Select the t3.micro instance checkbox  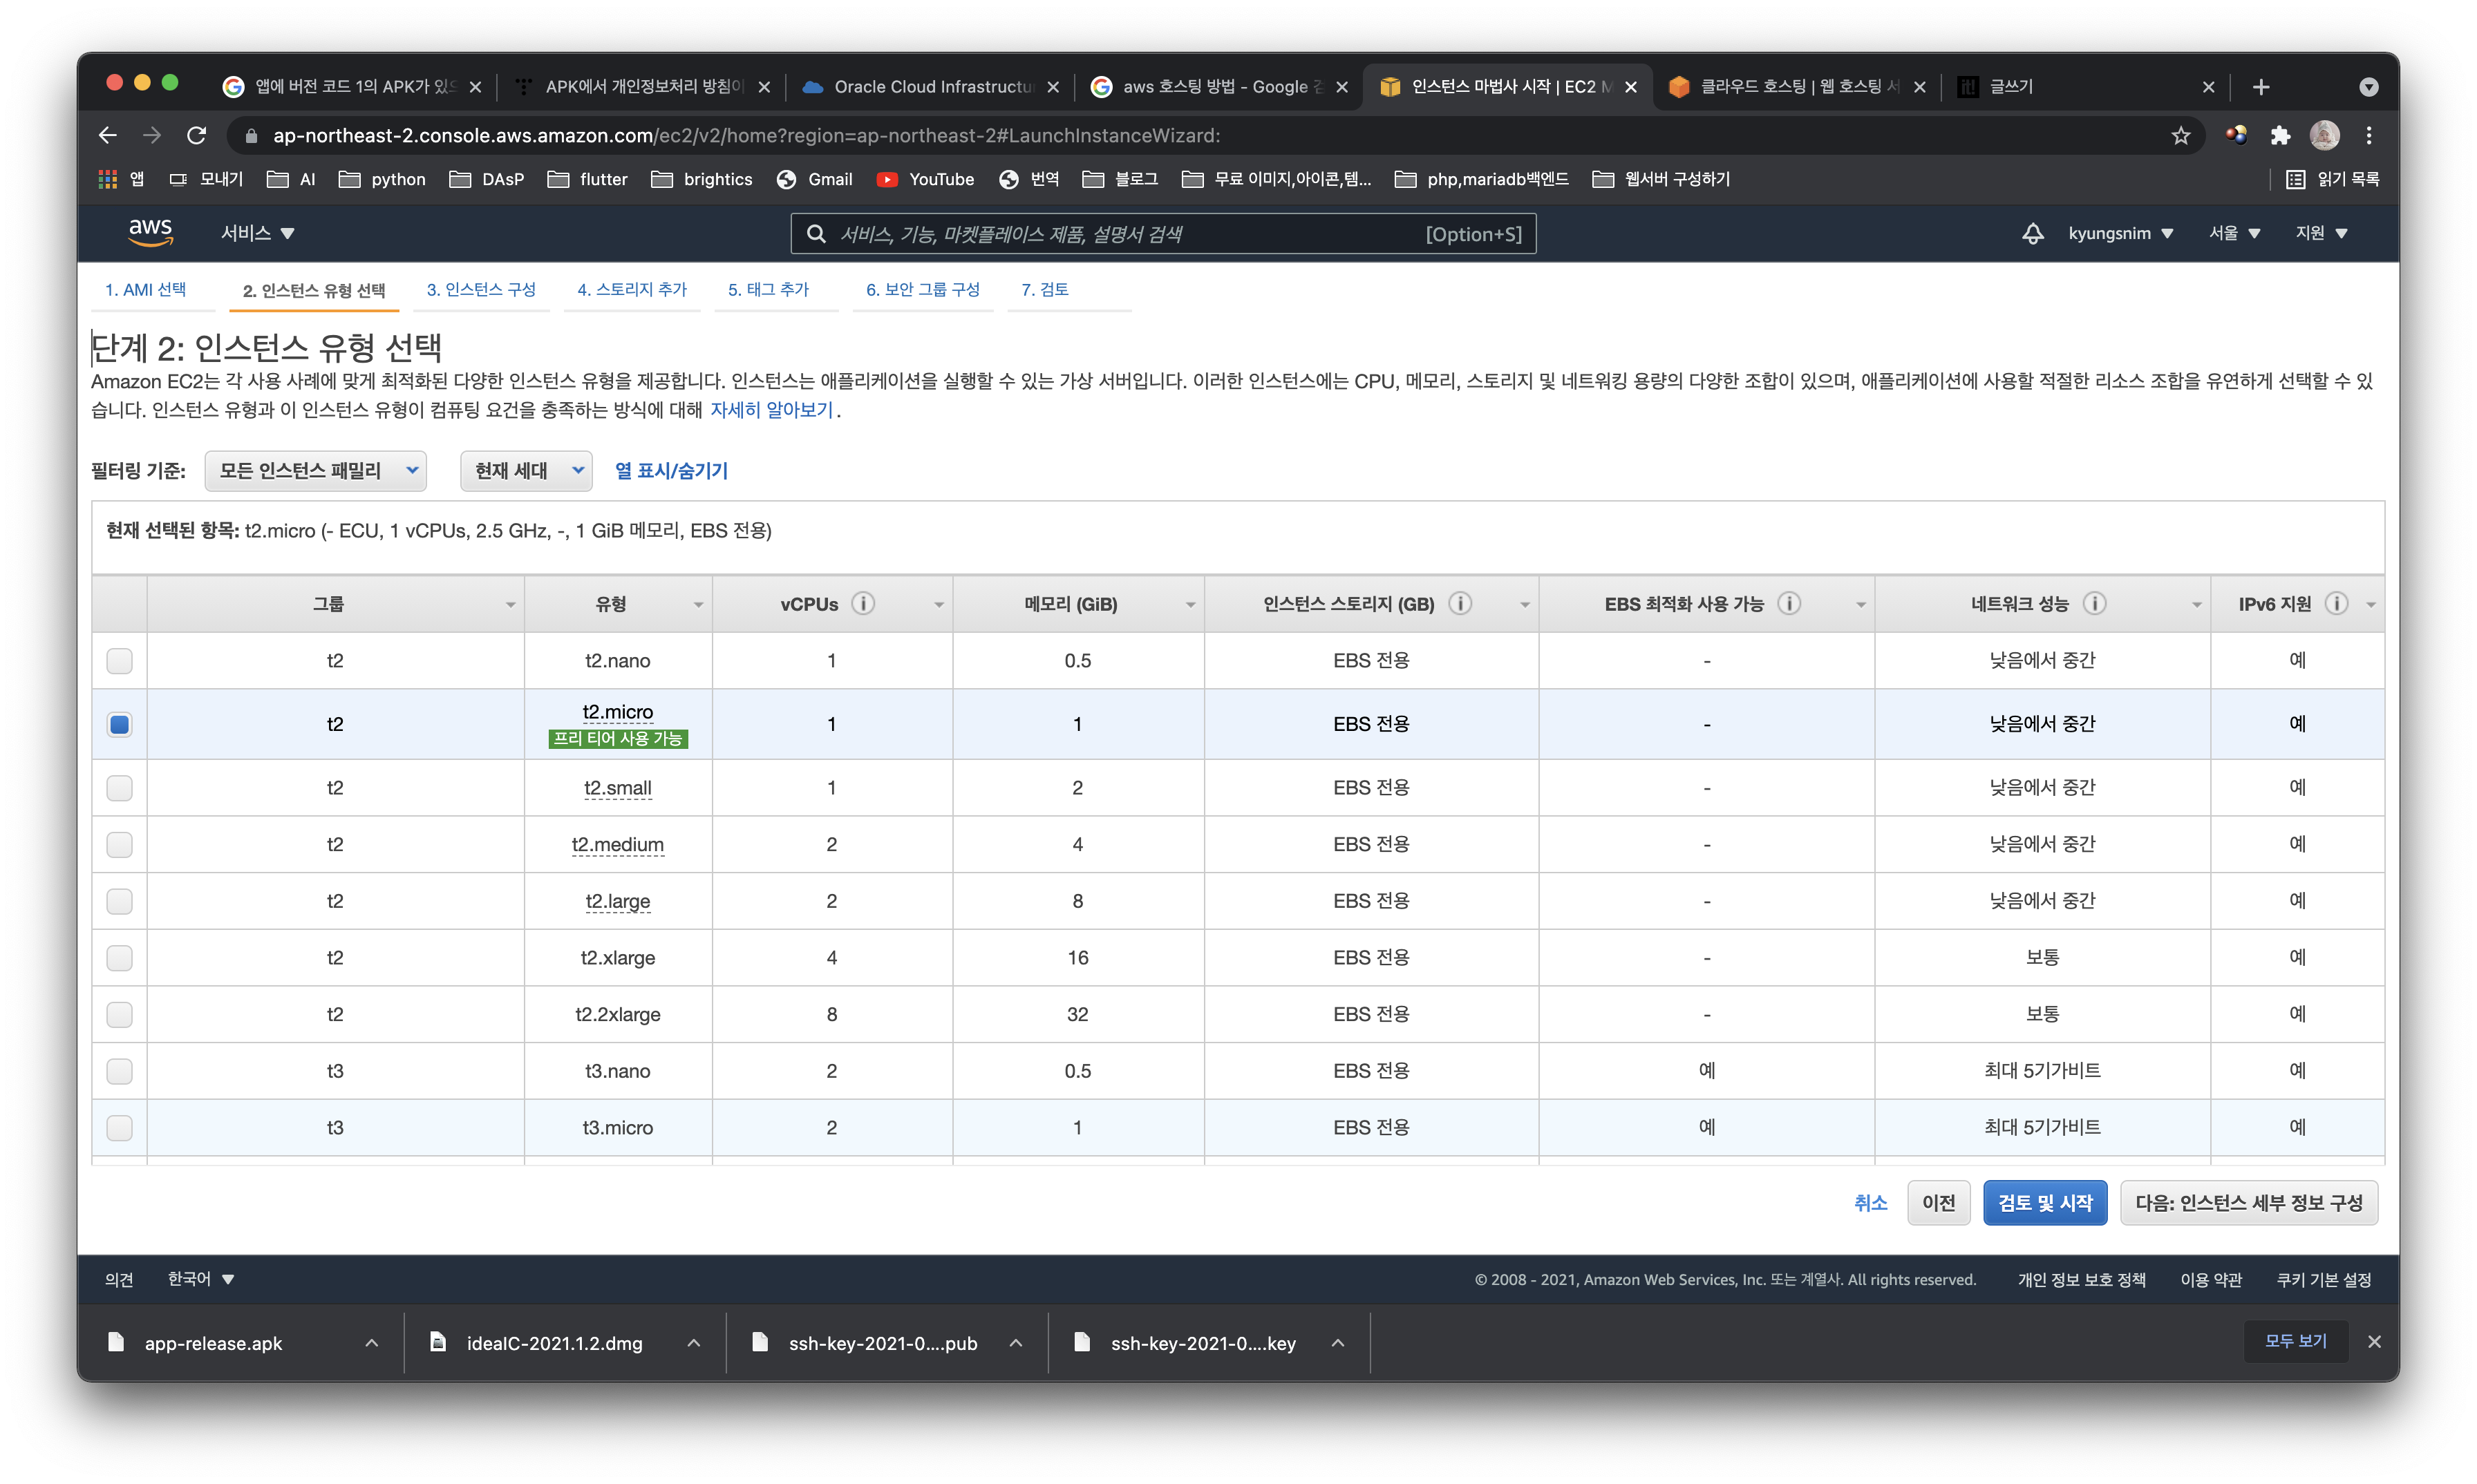click(x=119, y=1128)
